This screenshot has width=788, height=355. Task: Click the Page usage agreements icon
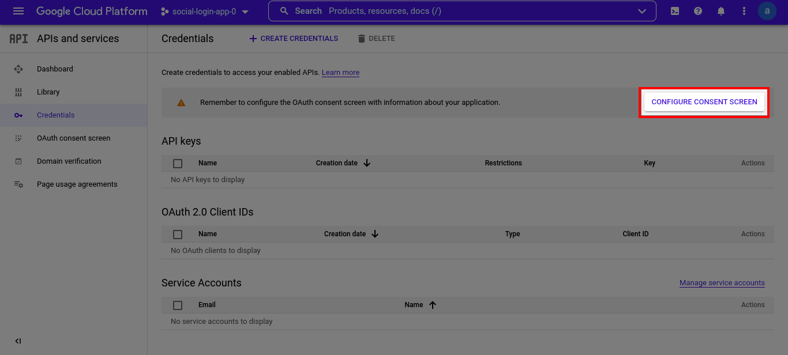[18, 184]
